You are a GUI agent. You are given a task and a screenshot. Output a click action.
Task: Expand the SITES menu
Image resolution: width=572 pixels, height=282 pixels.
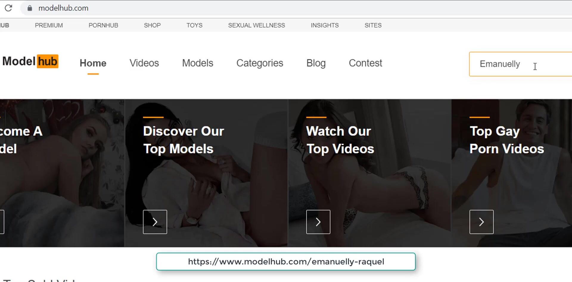[x=373, y=25]
